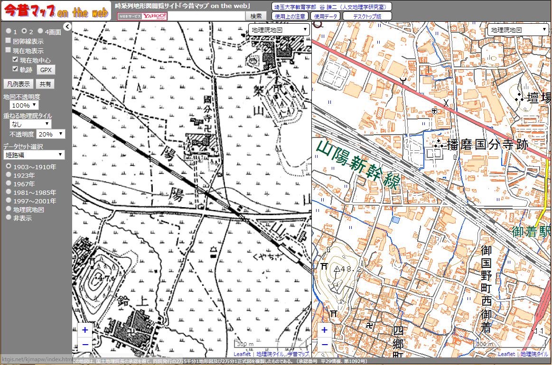Image resolution: width=552 pixels, height=365 pixels.
Task: Select 1 screen layout
Action: coord(9,31)
